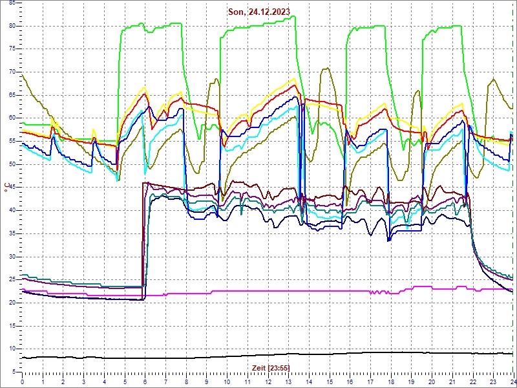Click the 10 value on the temperature axis

(12, 349)
